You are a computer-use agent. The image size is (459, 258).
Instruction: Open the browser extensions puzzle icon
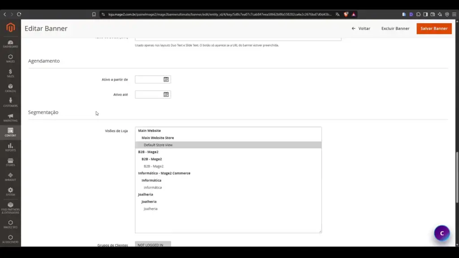point(418,14)
